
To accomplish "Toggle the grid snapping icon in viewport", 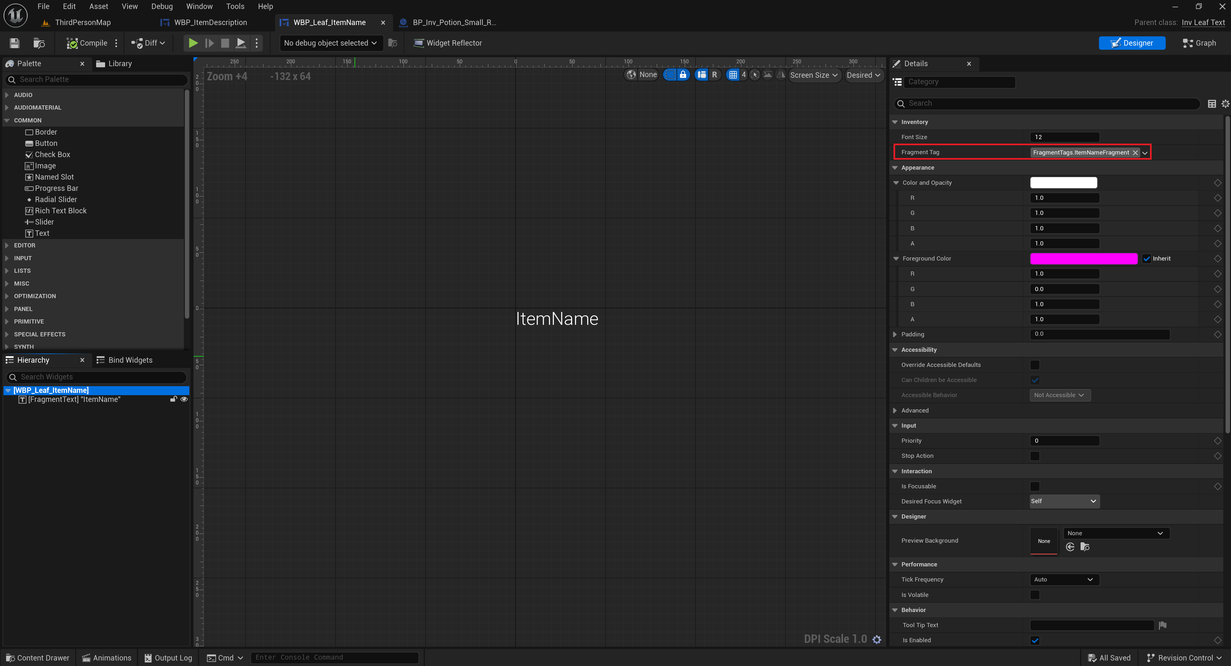I will pyautogui.click(x=732, y=75).
